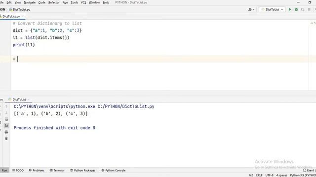Open the Event Log from the status bar
Viewport: 316px width, 177px height.
click(x=310, y=171)
